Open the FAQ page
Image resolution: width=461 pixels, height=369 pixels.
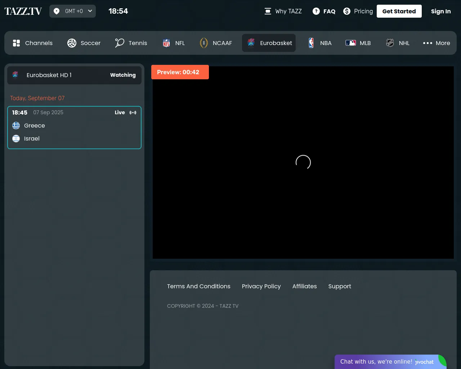pos(324,12)
